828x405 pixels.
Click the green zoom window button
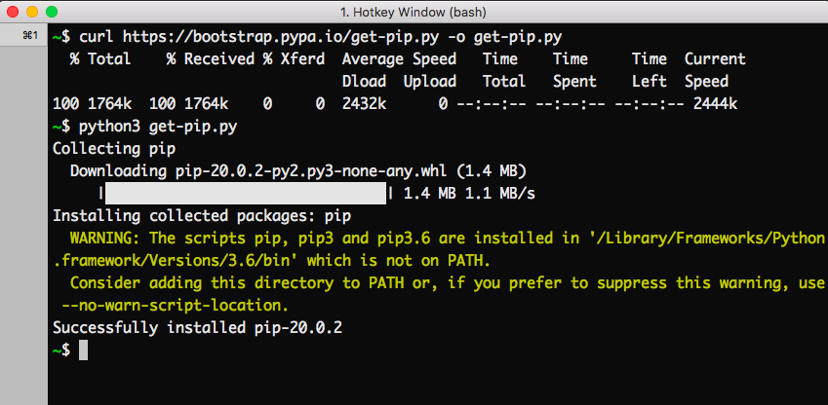[x=51, y=13]
